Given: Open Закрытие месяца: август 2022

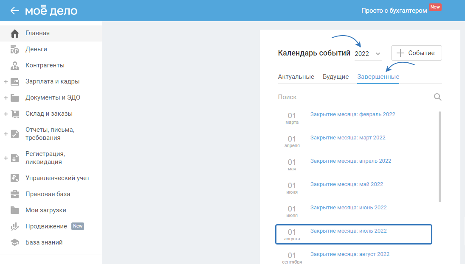Looking at the screenshot, I should (x=349, y=254).
